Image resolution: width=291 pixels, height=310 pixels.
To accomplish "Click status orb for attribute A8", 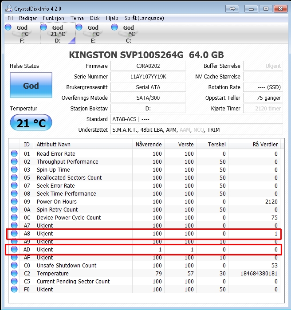I will click(x=14, y=233).
